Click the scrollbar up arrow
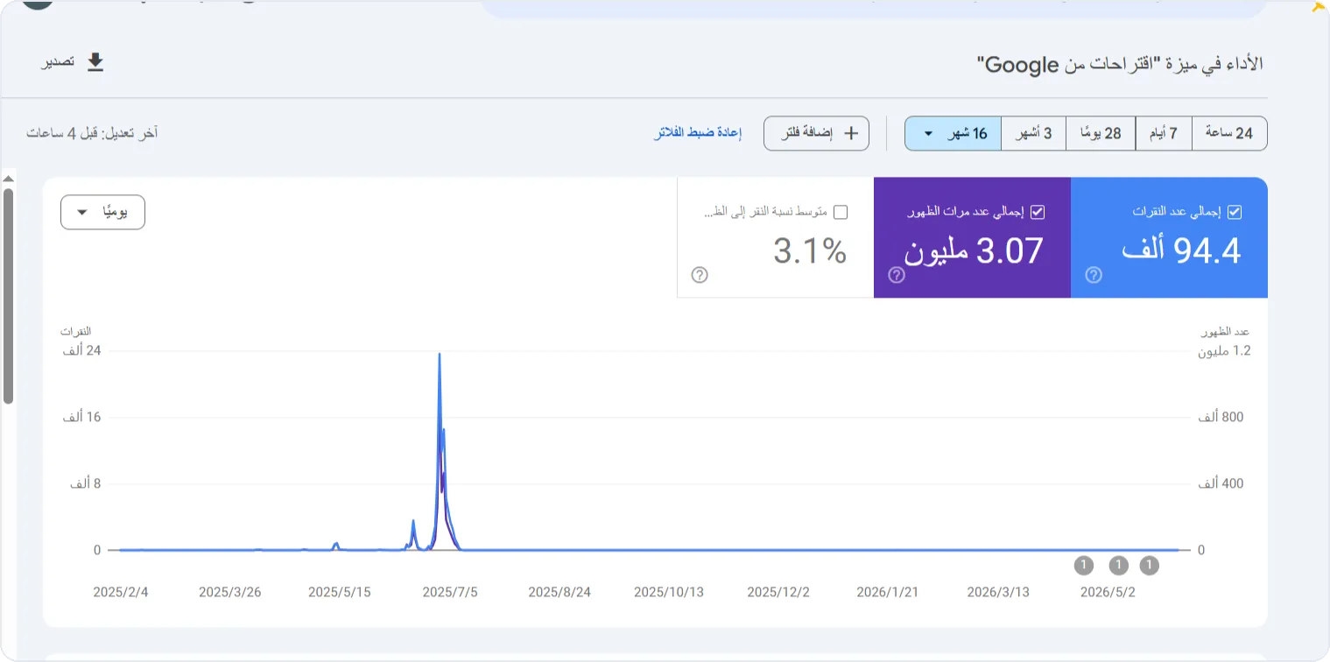 [x=8, y=179]
